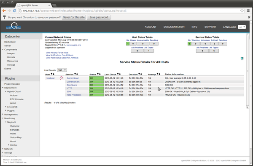Sort Last Check column ascending arrow
Image resolution: width=253 pixels, height=166 pixels.
tap(118, 74)
